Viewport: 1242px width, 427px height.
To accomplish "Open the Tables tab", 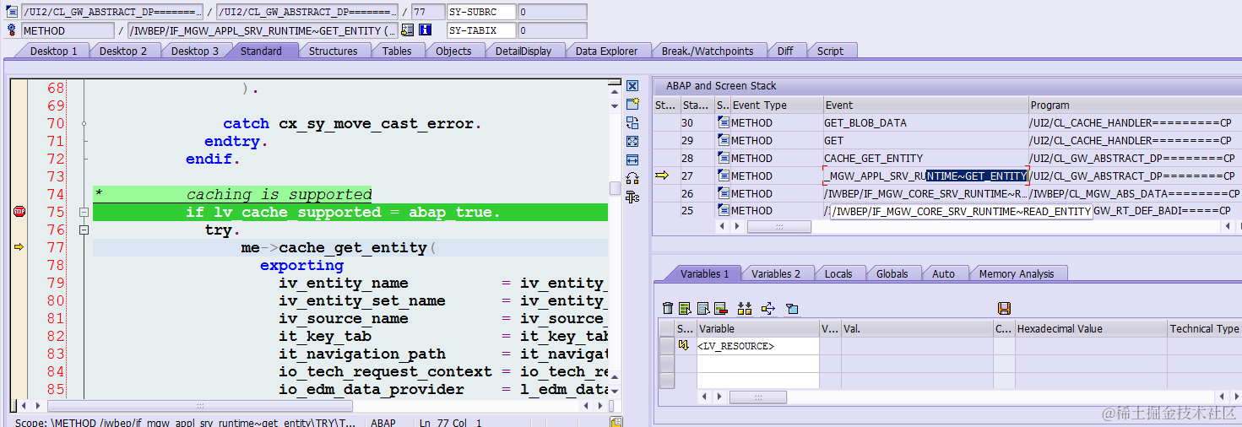I will pyautogui.click(x=397, y=51).
